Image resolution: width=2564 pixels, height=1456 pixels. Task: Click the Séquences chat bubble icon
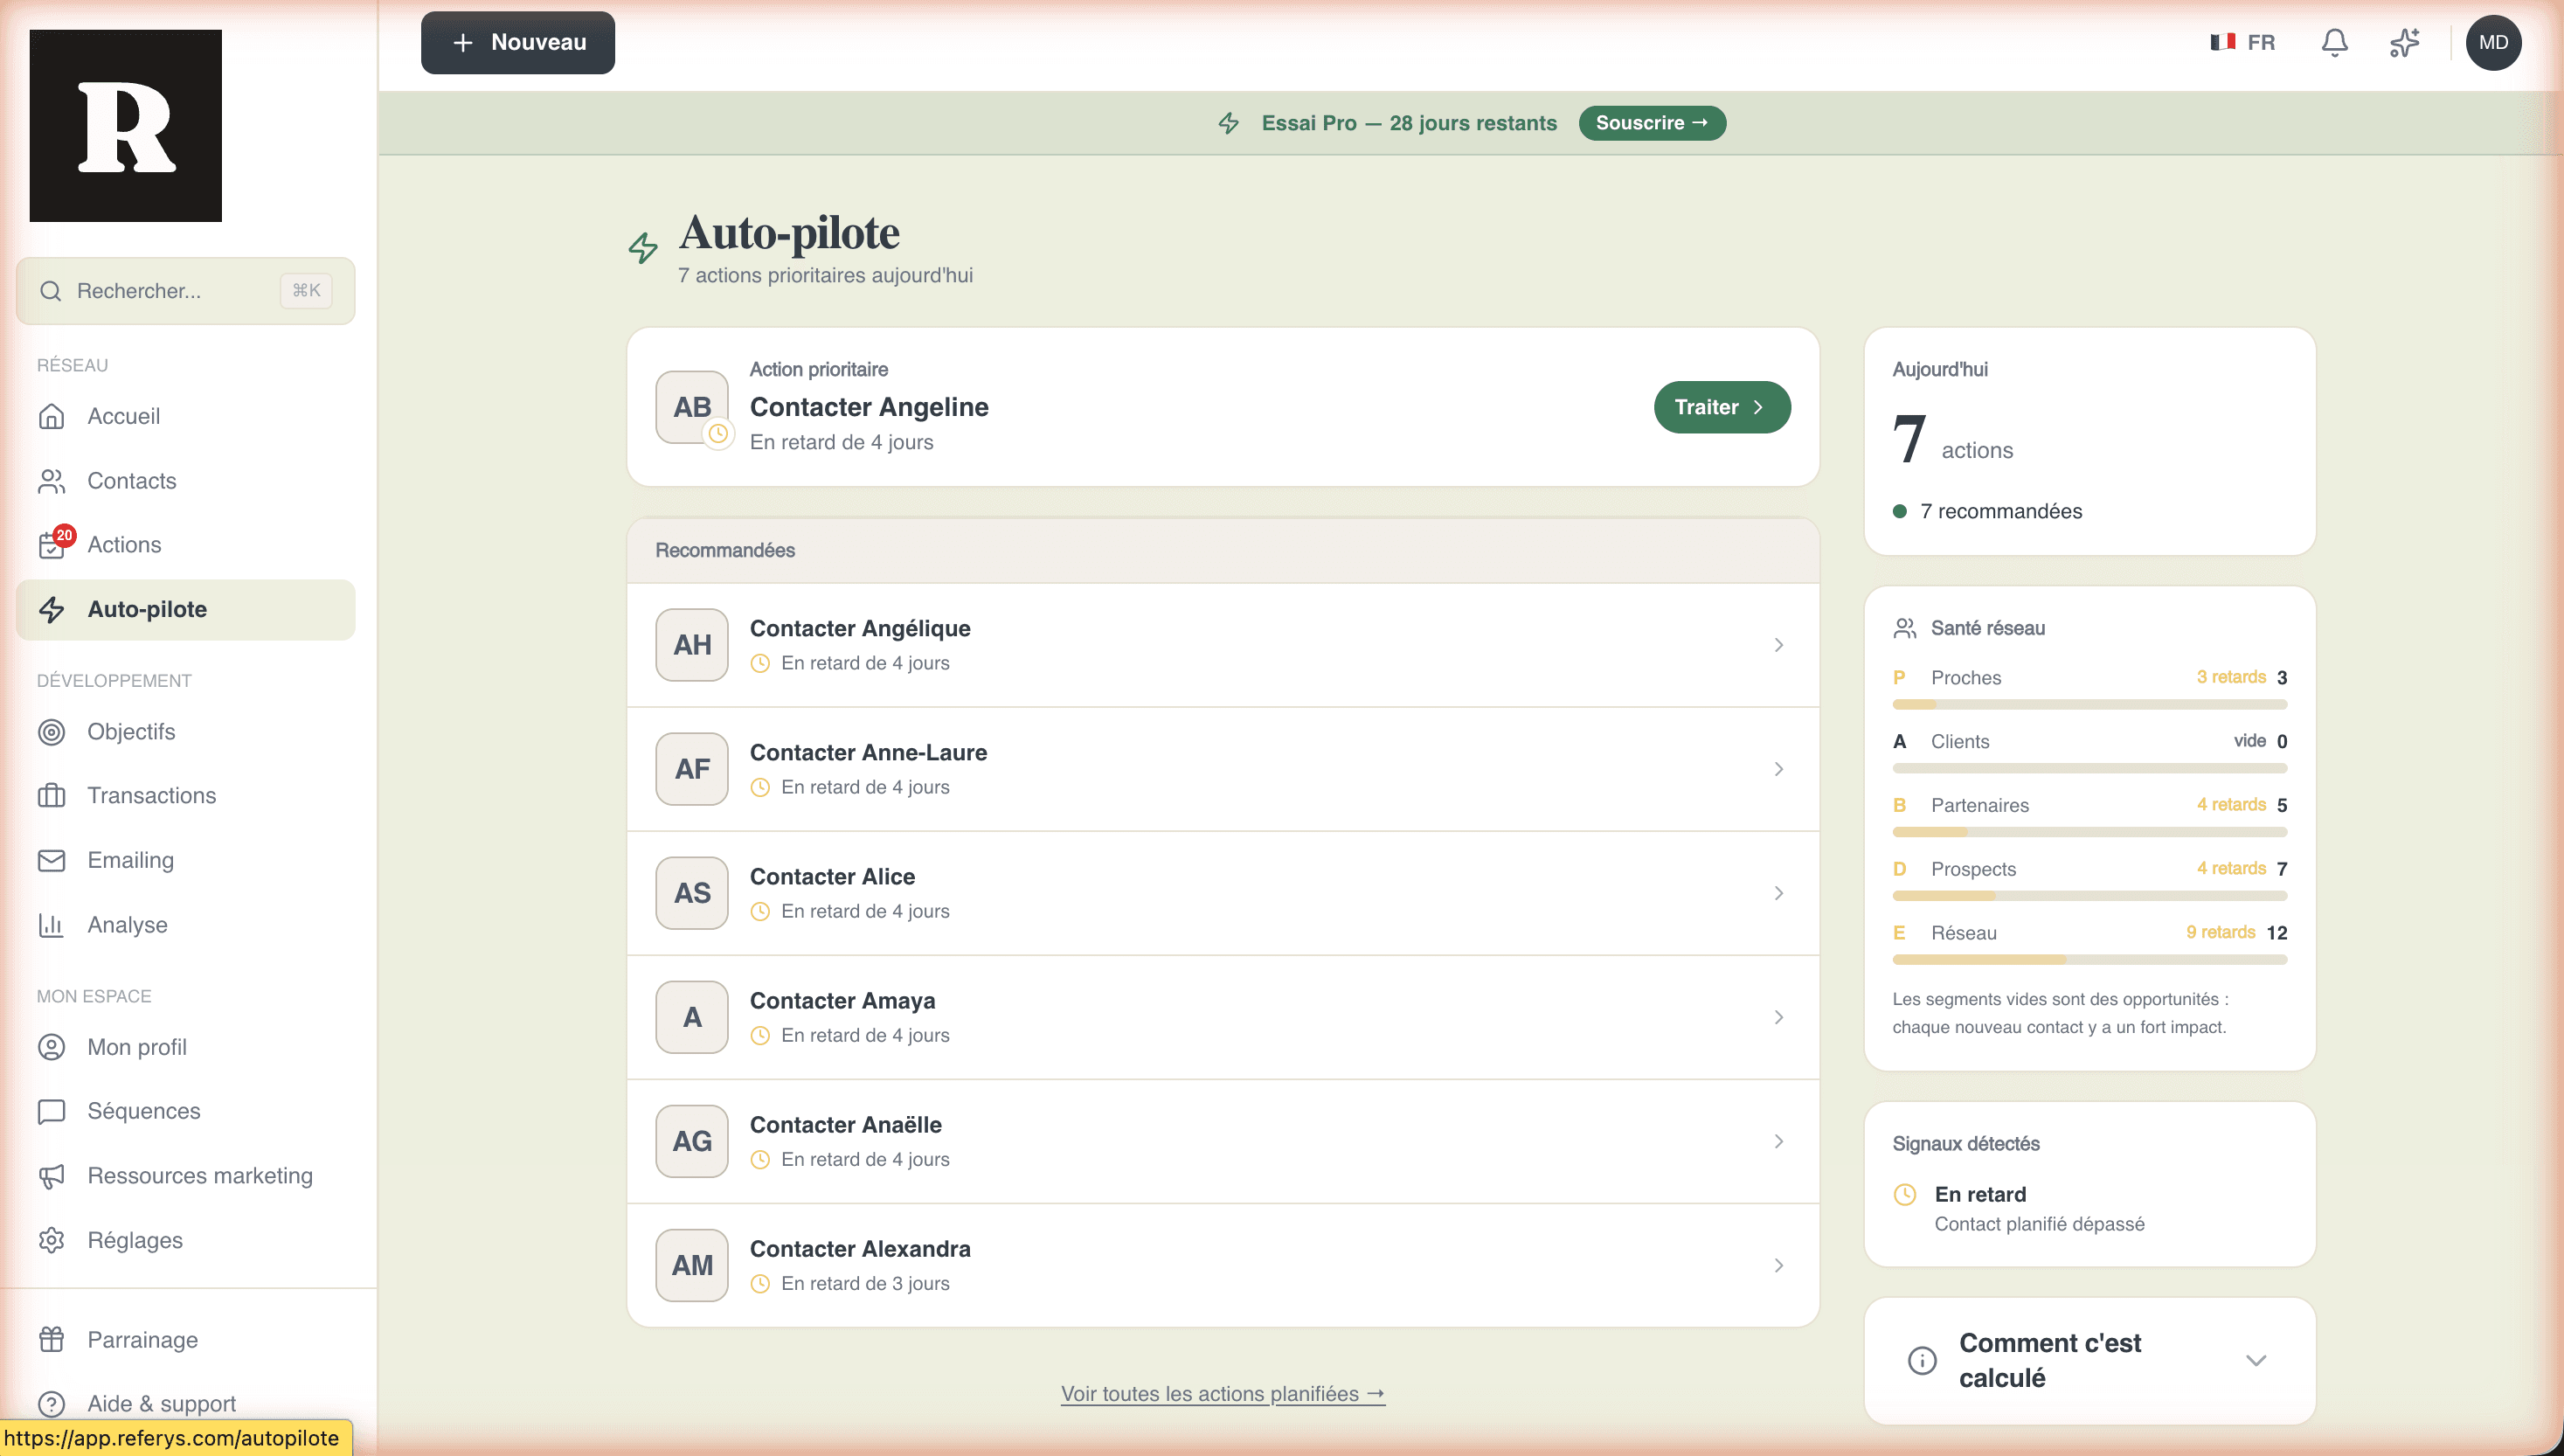(x=52, y=1111)
